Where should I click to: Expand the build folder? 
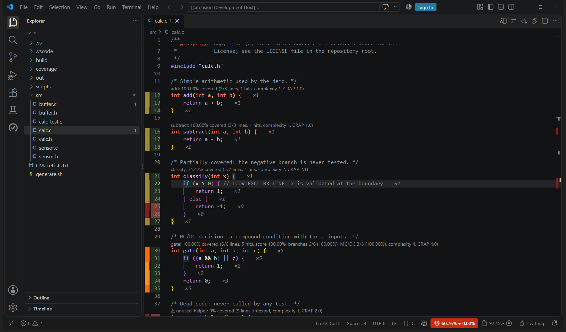(82, 60)
